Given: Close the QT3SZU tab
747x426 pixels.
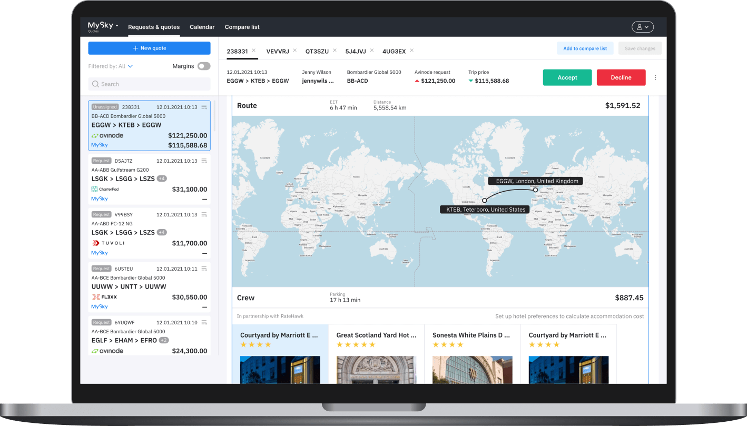Looking at the screenshot, I should click(x=333, y=51).
